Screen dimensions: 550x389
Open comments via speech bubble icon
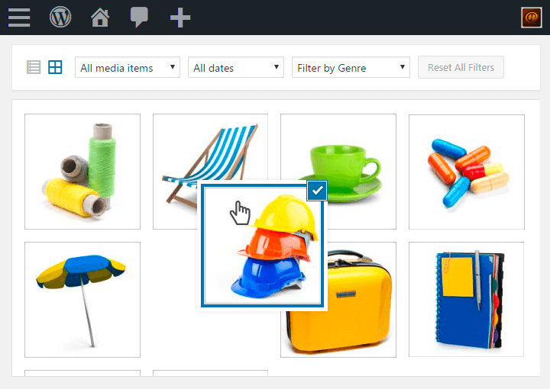tap(139, 17)
